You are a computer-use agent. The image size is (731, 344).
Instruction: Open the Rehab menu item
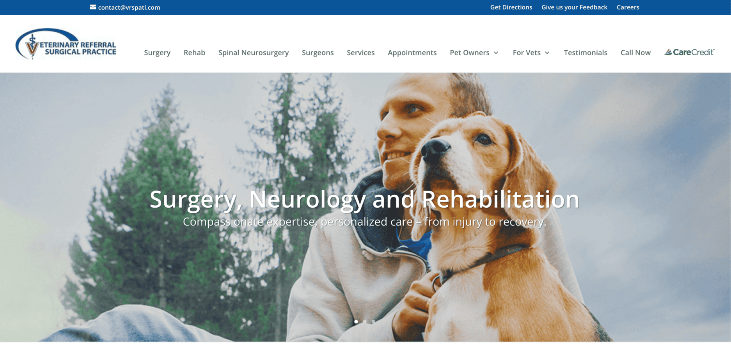click(194, 53)
